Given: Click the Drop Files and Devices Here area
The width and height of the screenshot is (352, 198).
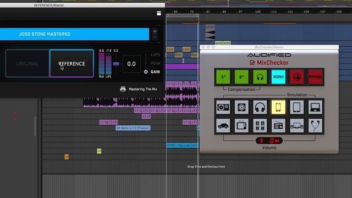Looking at the screenshot, I should 206,167.
